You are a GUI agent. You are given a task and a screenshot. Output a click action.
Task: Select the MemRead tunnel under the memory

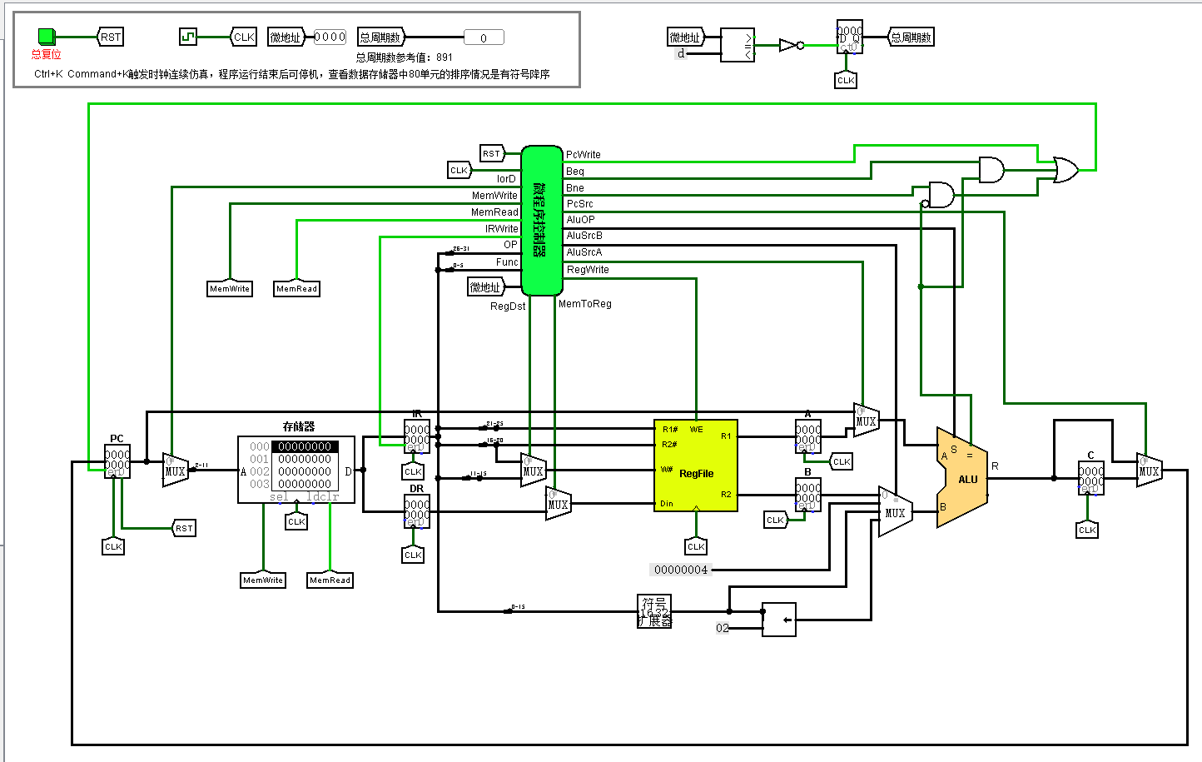[x=330, y=580]
